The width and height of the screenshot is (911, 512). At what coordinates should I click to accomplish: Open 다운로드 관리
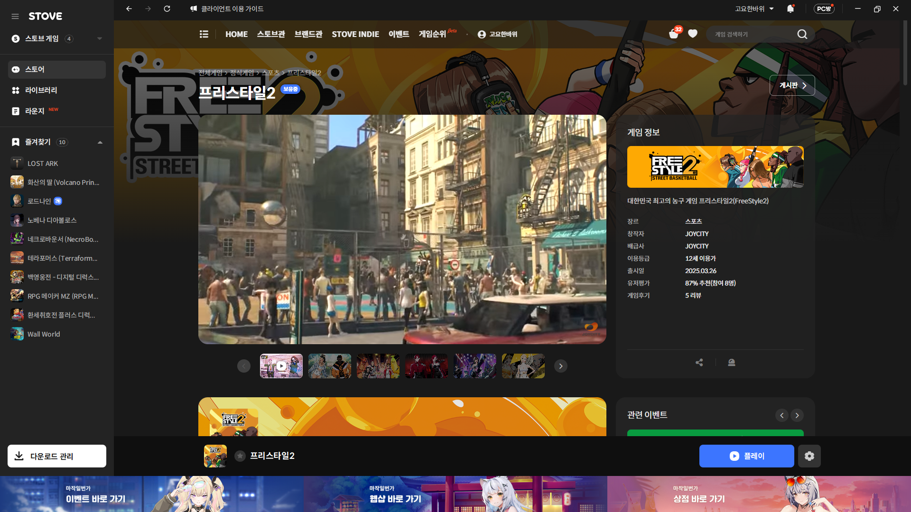[x=57, y=456]
